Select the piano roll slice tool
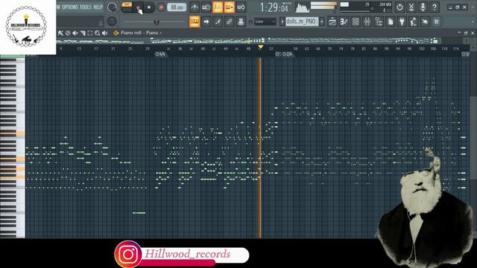477x268 pixels. (x=83, y=33)
